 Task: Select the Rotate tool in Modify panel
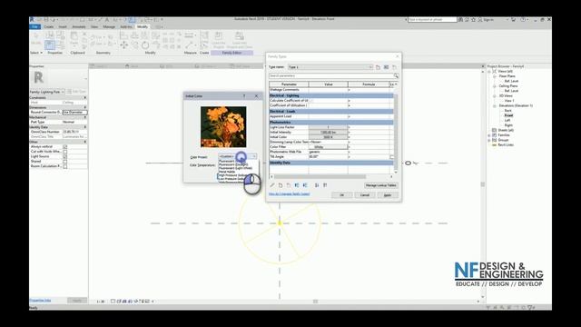click(x=145, y=45)
